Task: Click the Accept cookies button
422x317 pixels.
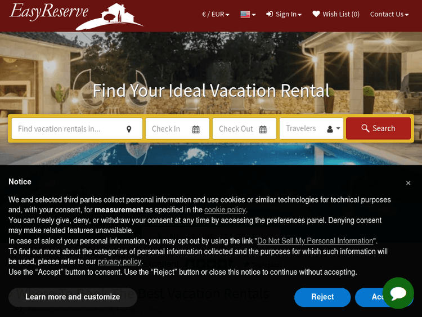Action: coord(370,297)
